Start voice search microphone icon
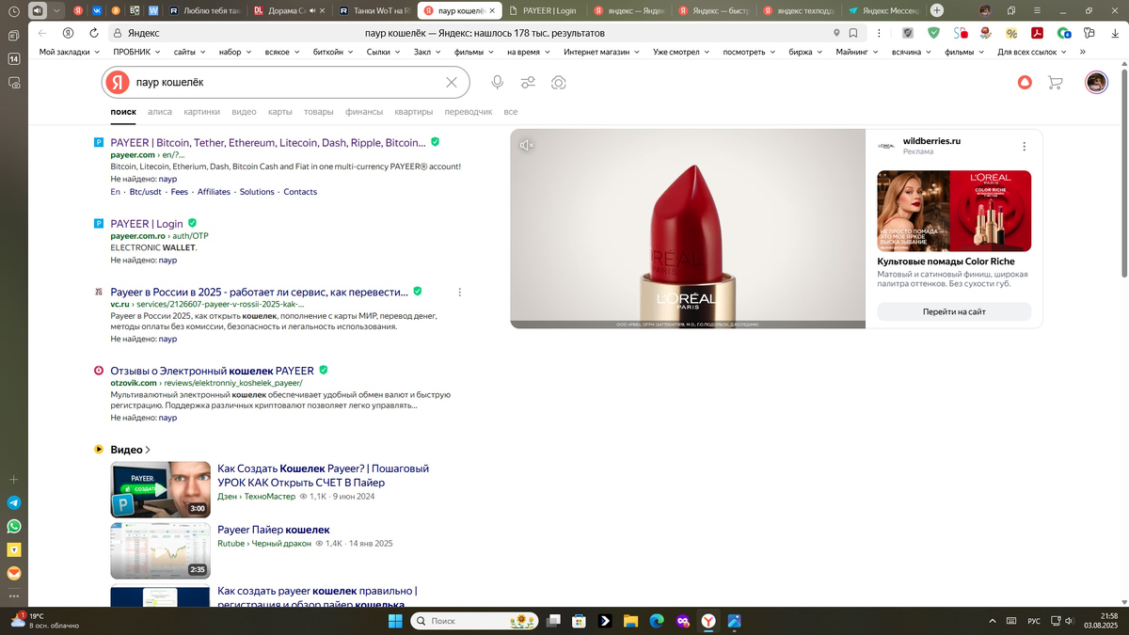 click(x=497, y=83)
